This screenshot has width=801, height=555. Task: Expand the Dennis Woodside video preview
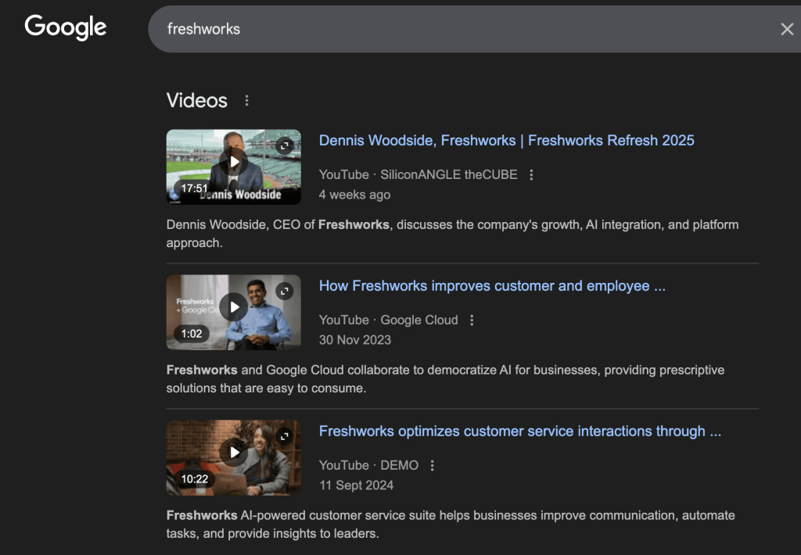(x=285, y=145)
